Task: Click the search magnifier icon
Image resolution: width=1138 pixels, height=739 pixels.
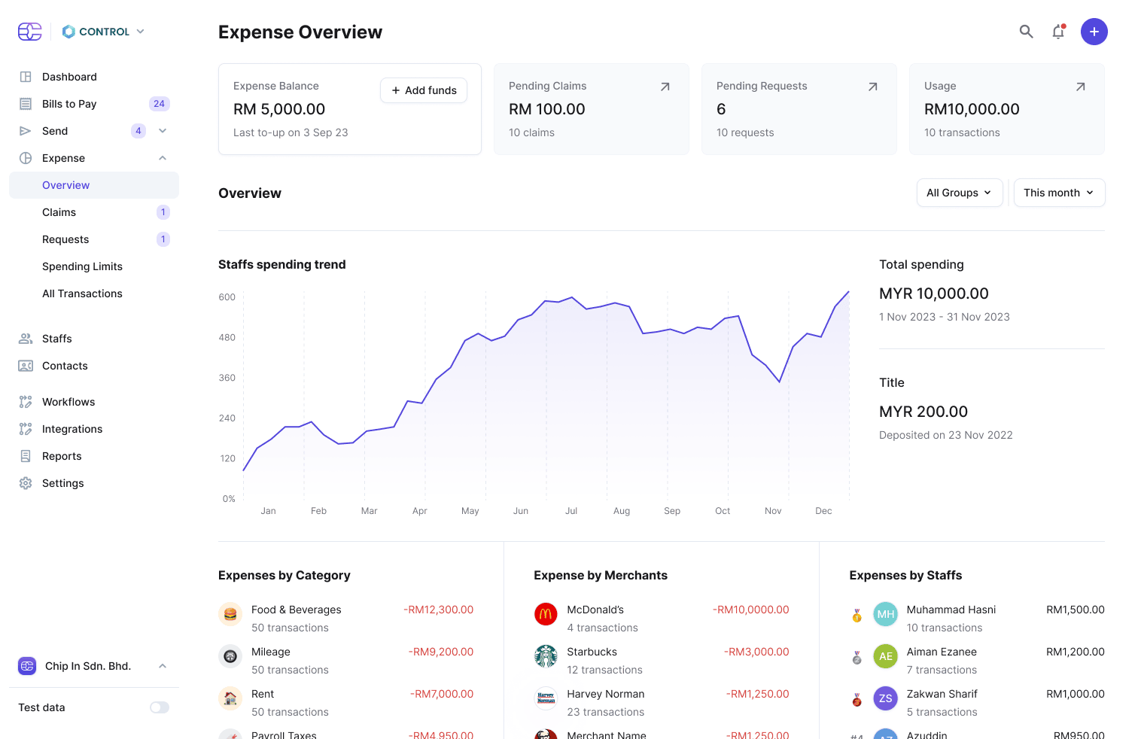Action: (1026, 32)
